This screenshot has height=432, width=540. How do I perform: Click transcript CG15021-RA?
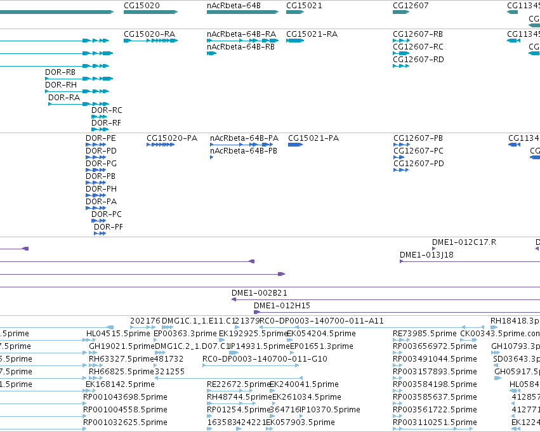coord(312,34)
